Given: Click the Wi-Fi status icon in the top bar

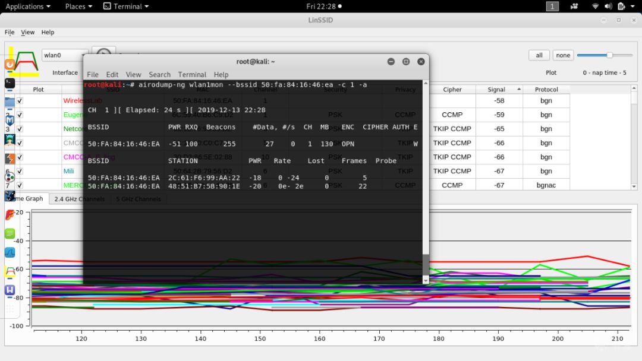Looking at the screenshot, I should (x=595, y=7).
